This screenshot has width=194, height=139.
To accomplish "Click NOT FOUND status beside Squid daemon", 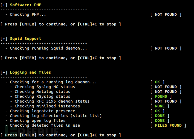I will coord(166,48).
